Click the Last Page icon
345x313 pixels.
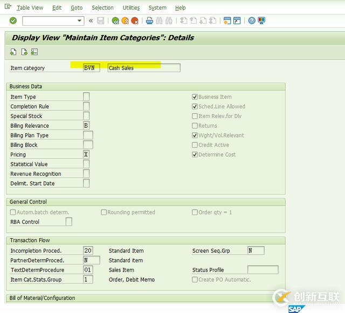pos(212,21)
